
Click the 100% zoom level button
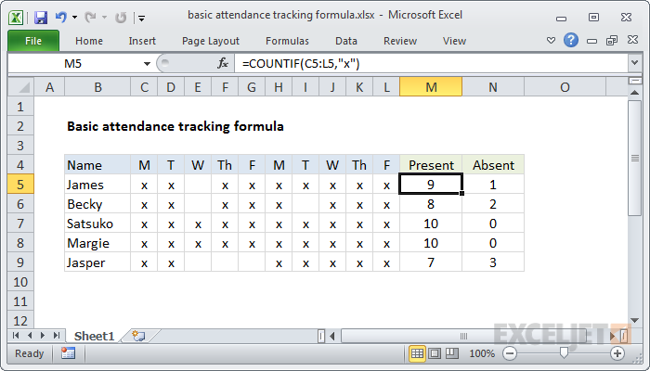click(481, 353)
